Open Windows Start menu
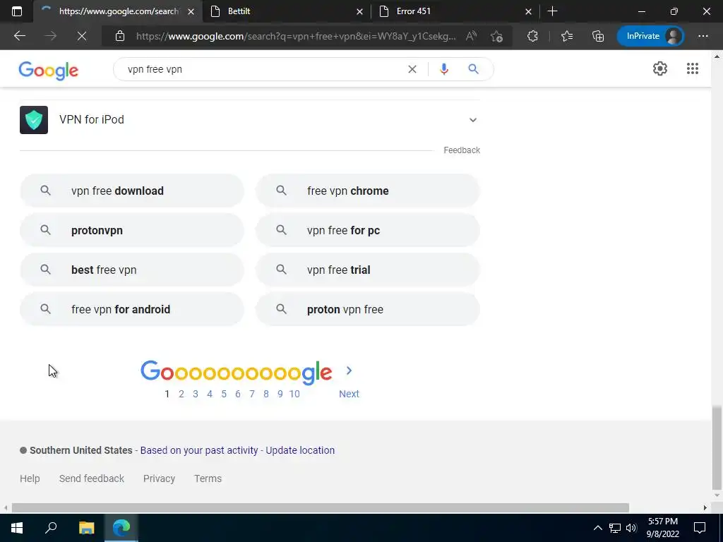This screenshot has width=723, height=542. pyautogui.click(x=17, y=528)
